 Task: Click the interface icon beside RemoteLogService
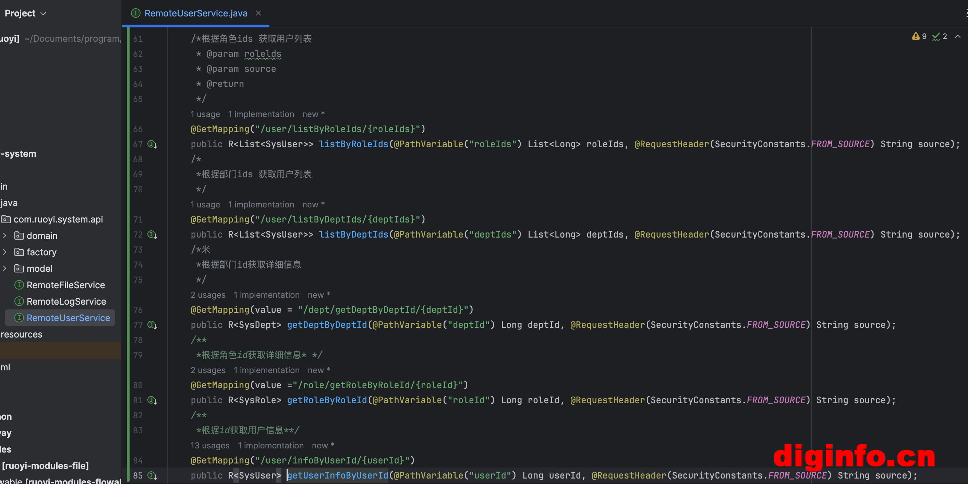(19, 302)
